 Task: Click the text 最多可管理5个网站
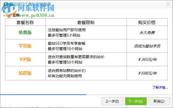[64, 35]
